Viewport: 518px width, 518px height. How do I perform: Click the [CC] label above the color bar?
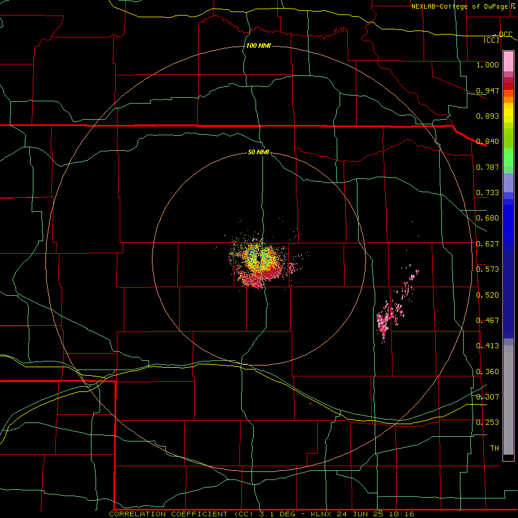(x=492, y=40)
